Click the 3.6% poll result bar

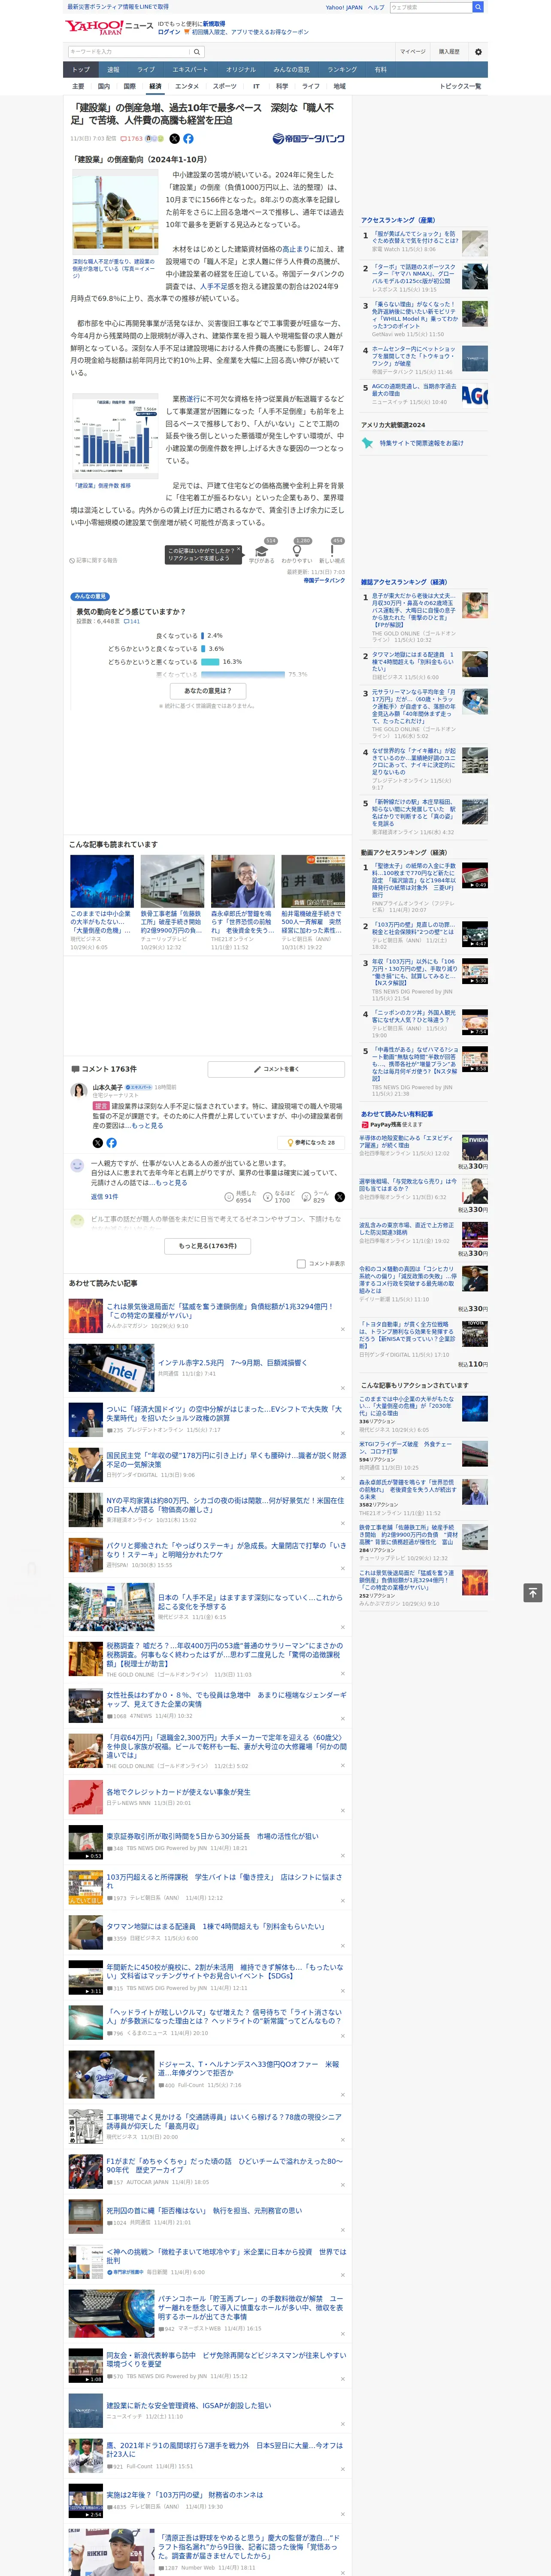coord(203,649)
